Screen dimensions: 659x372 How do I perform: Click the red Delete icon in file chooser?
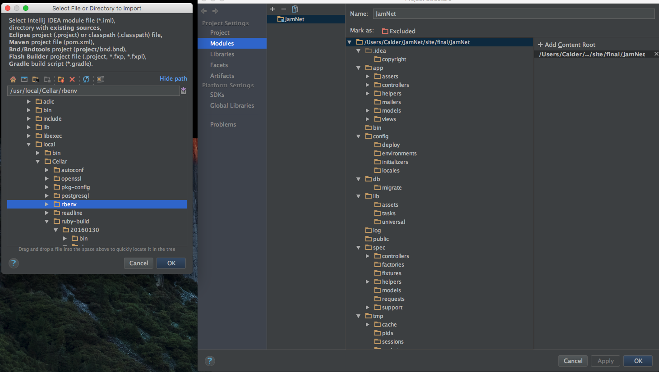[x=72, y=79]
